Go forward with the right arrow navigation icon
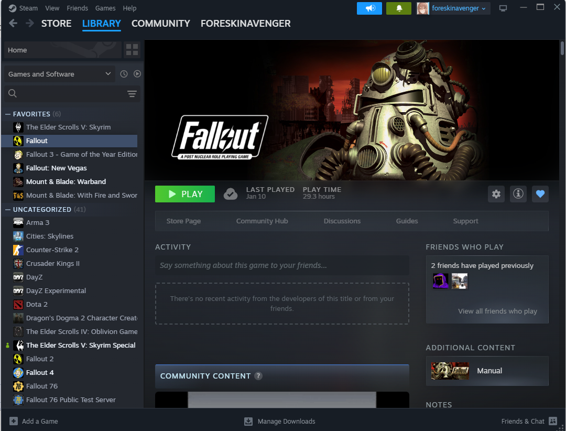The image size is (566, 431). pos(29,24)
